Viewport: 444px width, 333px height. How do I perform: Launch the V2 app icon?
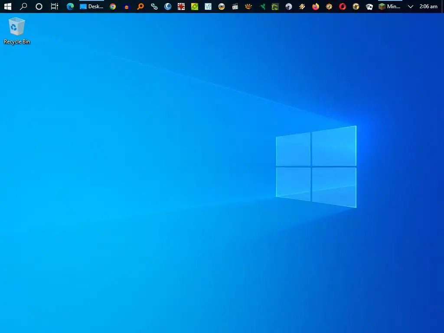[x=208, y=6]
